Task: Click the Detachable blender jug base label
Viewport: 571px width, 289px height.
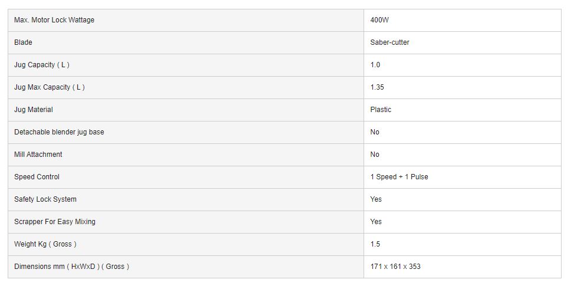Action: click(x=59, y=132)
